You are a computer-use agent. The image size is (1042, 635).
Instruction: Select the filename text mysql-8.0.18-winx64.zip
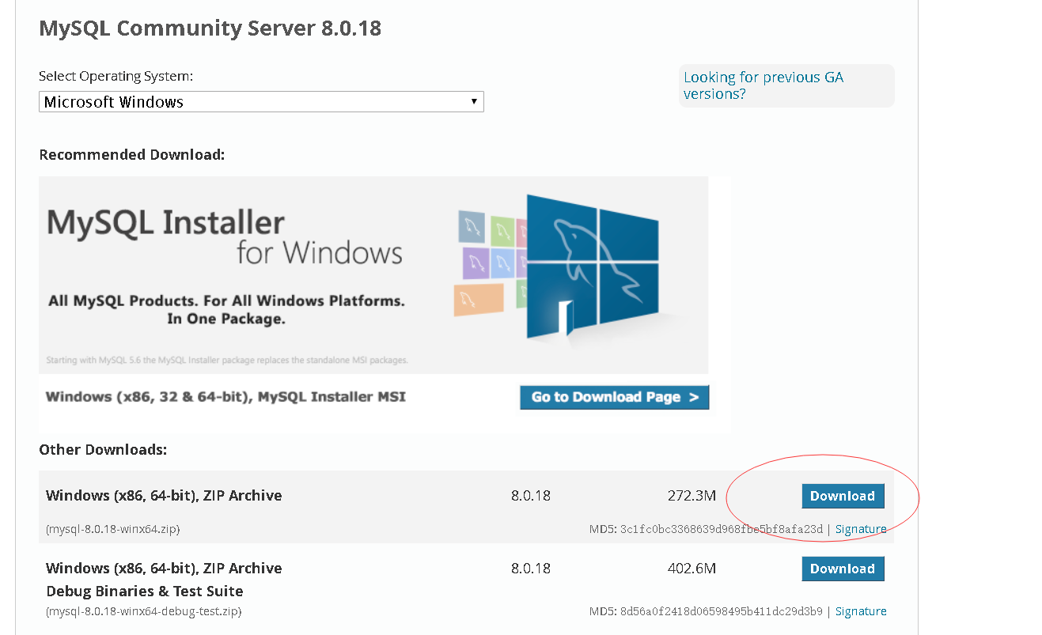click(113, 529)
